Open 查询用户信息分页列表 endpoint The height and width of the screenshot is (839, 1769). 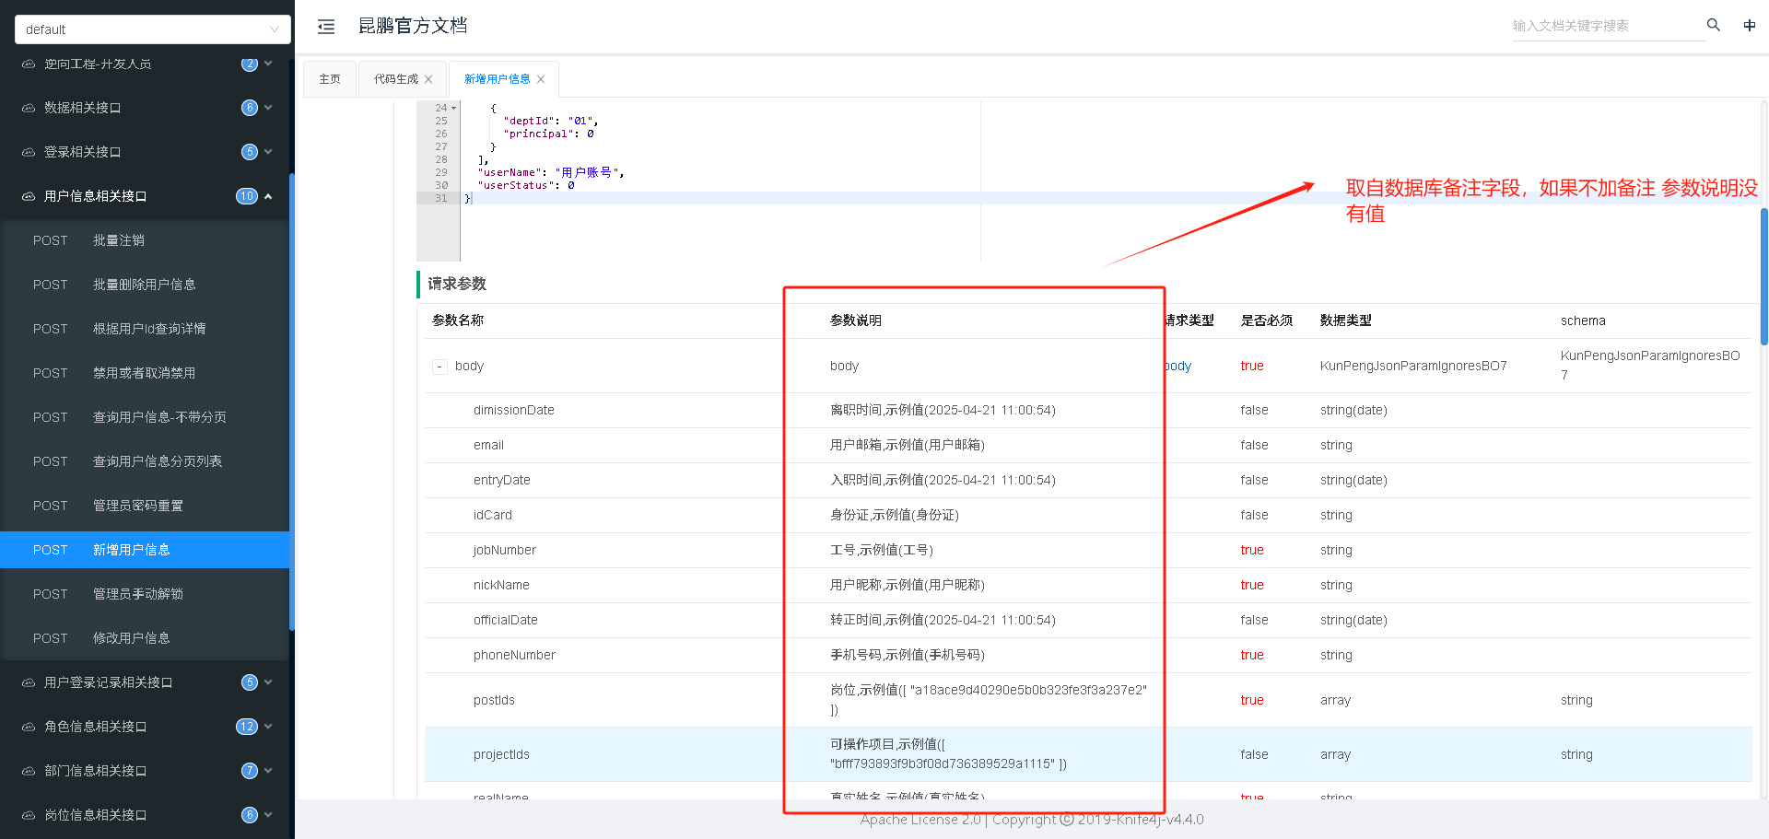tap(158, 461)
